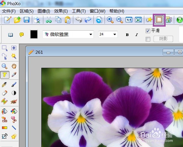Click the 阴影 shadow button
This screenshot has height=147, width=183.
(163, 39)
